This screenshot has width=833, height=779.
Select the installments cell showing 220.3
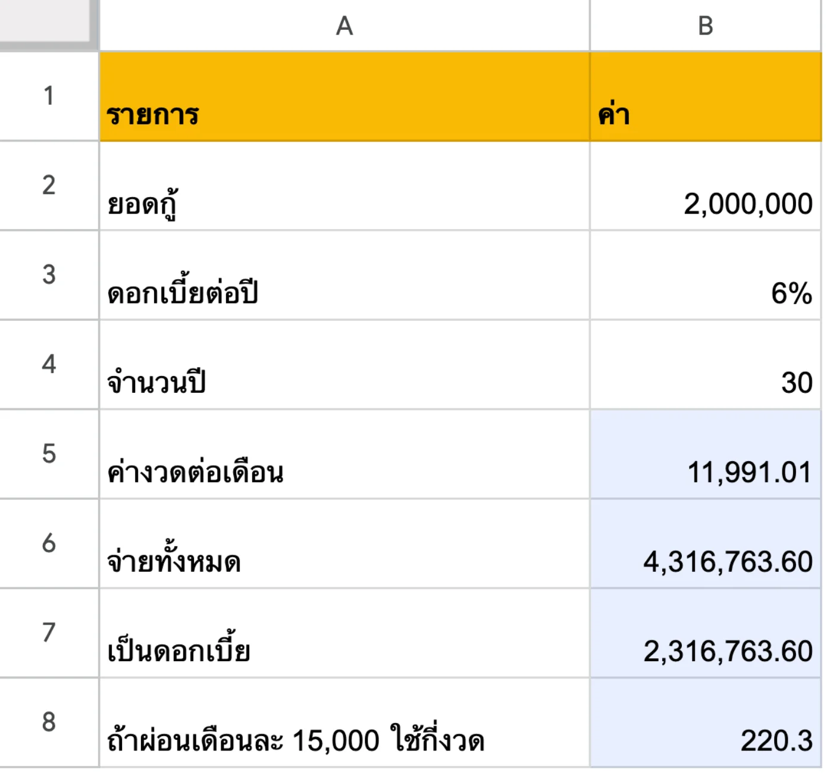coord(706,722)
